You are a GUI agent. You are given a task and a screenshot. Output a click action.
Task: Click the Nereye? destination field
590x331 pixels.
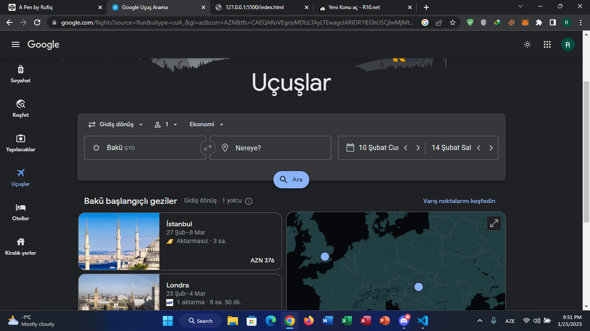point(270,148)
